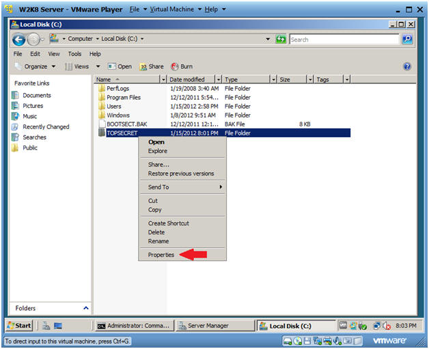Expand the Folders pane chevron
This screenshot has height=349, width=429.
[x=86, y=308]
